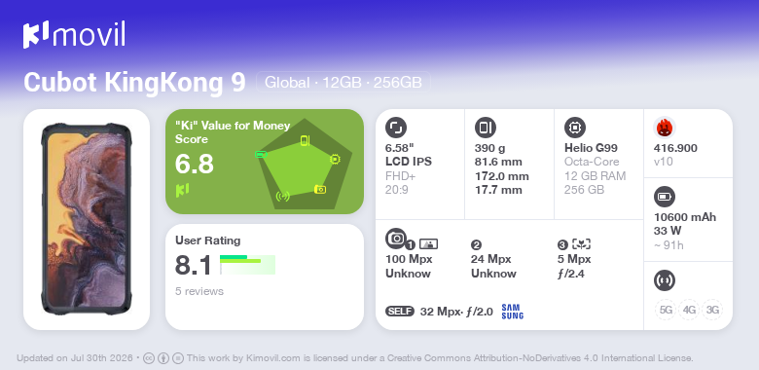
Task: Click the Cubot KingKong 9 phone image
Action: [87, 219]
